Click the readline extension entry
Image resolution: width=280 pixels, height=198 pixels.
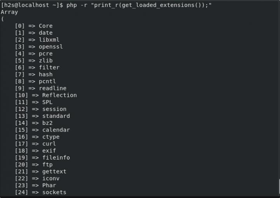coord(52,88)
